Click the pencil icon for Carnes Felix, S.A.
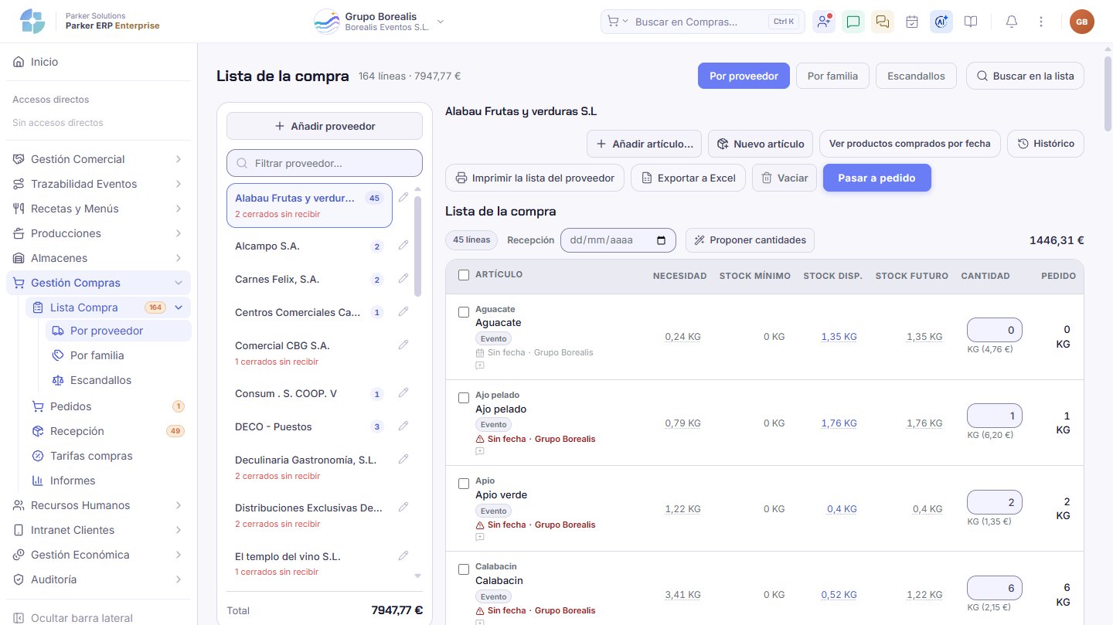This screenshot has height=625, width=1113. tap(403, 279)
